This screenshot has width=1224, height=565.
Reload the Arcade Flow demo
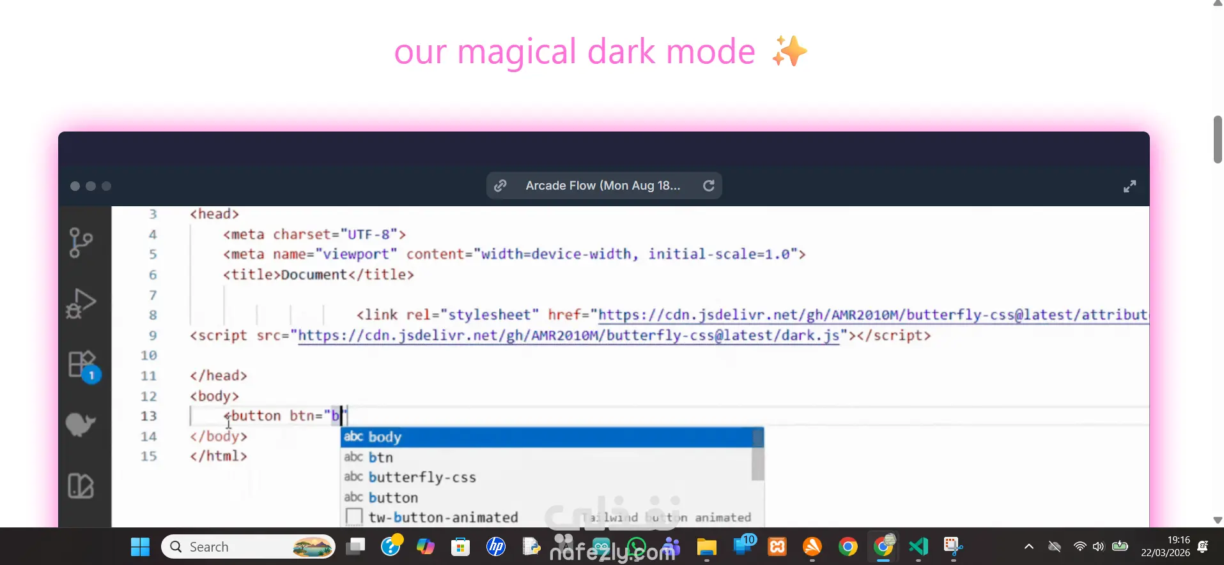pyautogui.click(x=709, y=186)
